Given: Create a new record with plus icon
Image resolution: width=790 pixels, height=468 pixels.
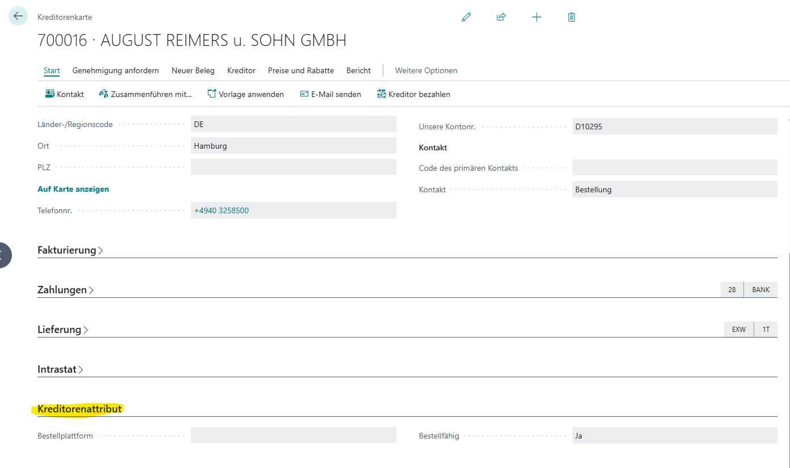Looking at the screenshot, I should (537, 17).
